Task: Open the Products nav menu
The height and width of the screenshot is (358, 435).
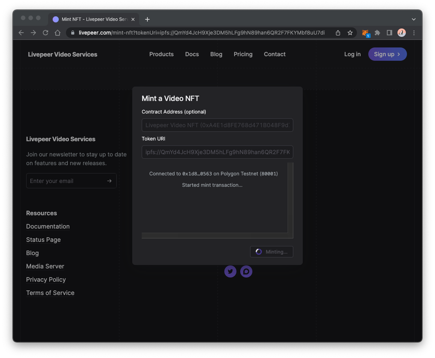Action: coord(161,54)
